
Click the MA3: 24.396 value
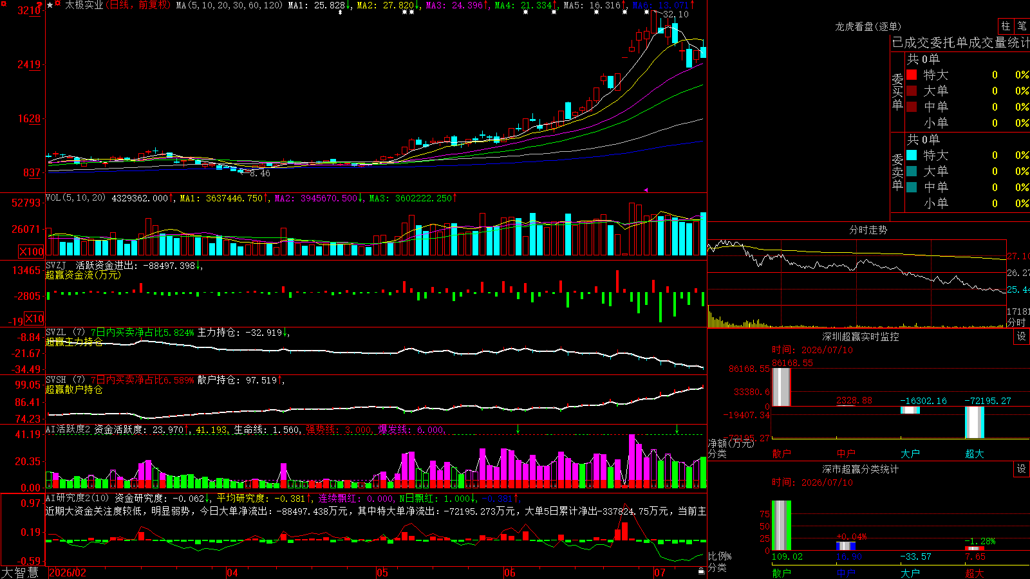click(x=454, y=5)
